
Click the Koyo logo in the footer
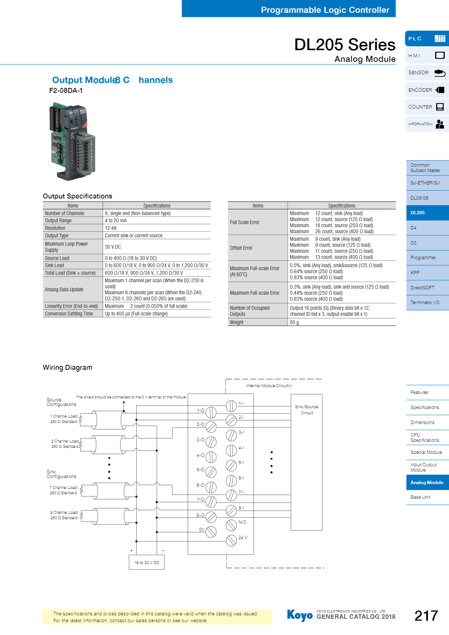point(300,615)
